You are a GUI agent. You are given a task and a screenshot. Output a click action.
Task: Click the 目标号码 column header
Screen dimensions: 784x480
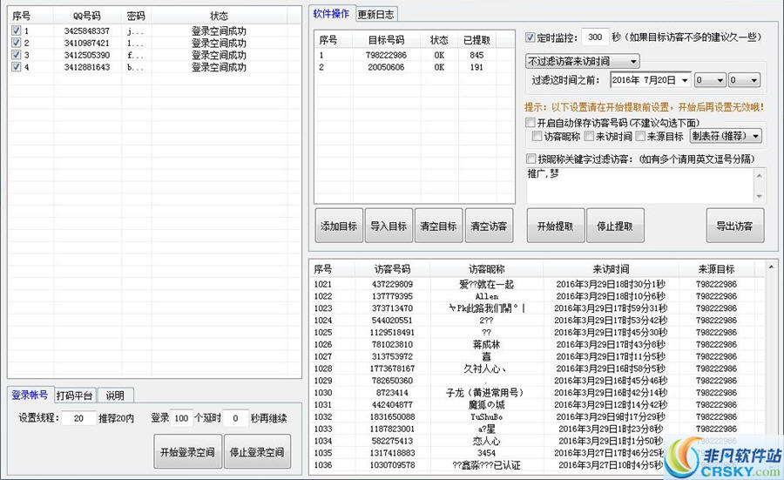point(386,40)
